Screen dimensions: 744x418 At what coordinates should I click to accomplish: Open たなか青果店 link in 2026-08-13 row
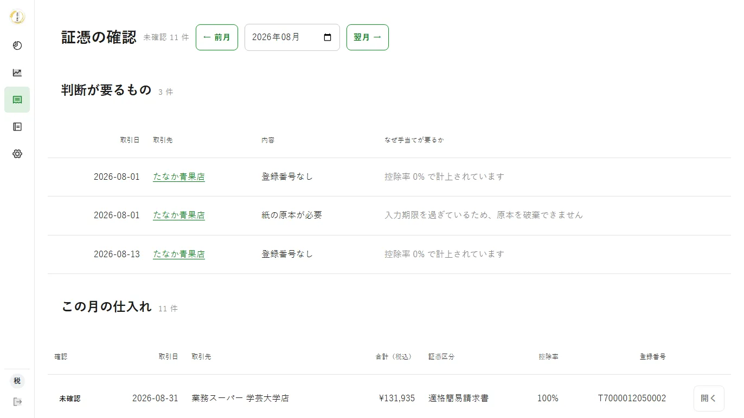[x=179, y=254]
